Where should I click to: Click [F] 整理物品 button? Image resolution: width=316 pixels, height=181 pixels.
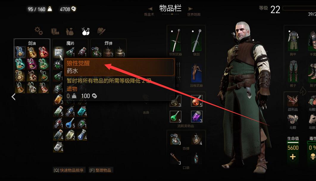(100, 170)
